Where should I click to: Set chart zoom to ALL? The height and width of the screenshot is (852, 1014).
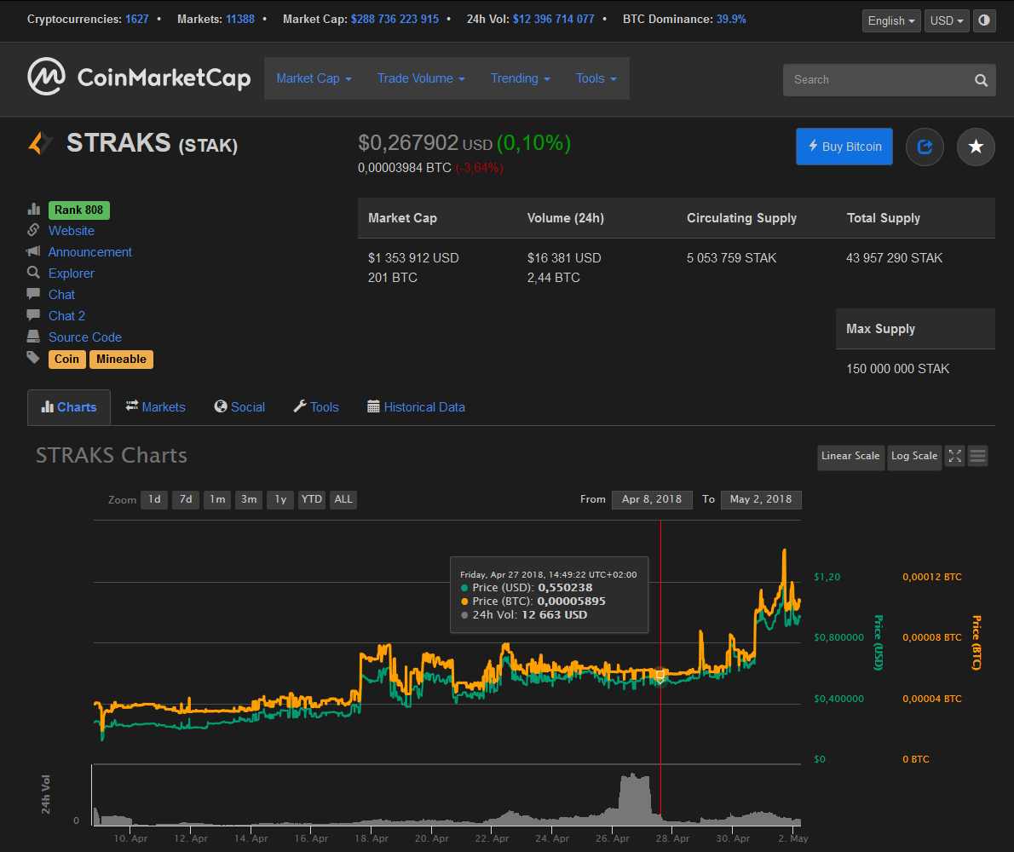click(343, 499)
